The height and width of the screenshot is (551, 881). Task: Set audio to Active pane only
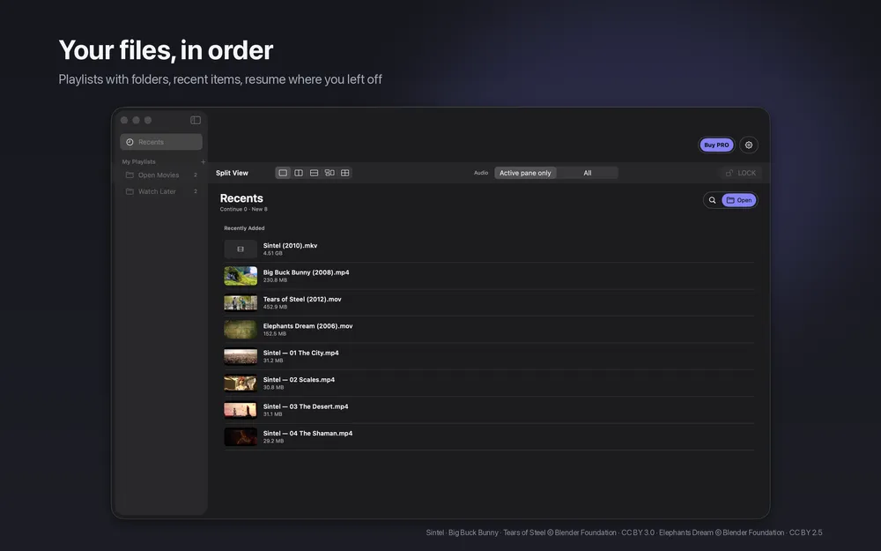[x=525, y=173]
